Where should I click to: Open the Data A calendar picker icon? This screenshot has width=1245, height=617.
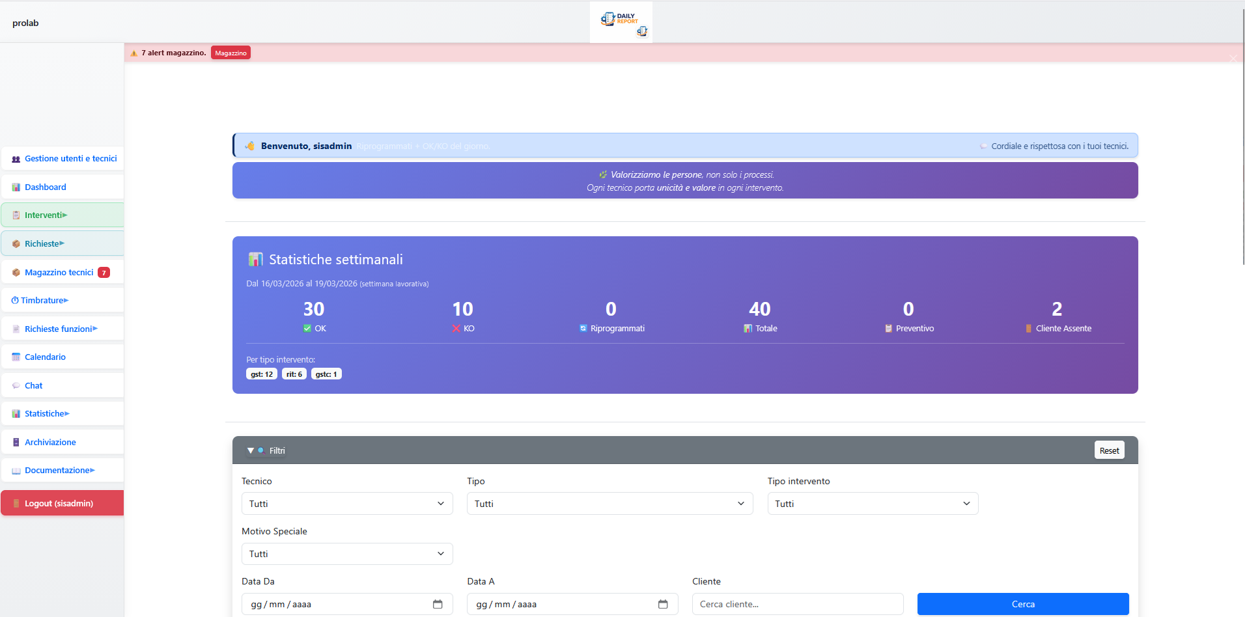tap(663, 605)
